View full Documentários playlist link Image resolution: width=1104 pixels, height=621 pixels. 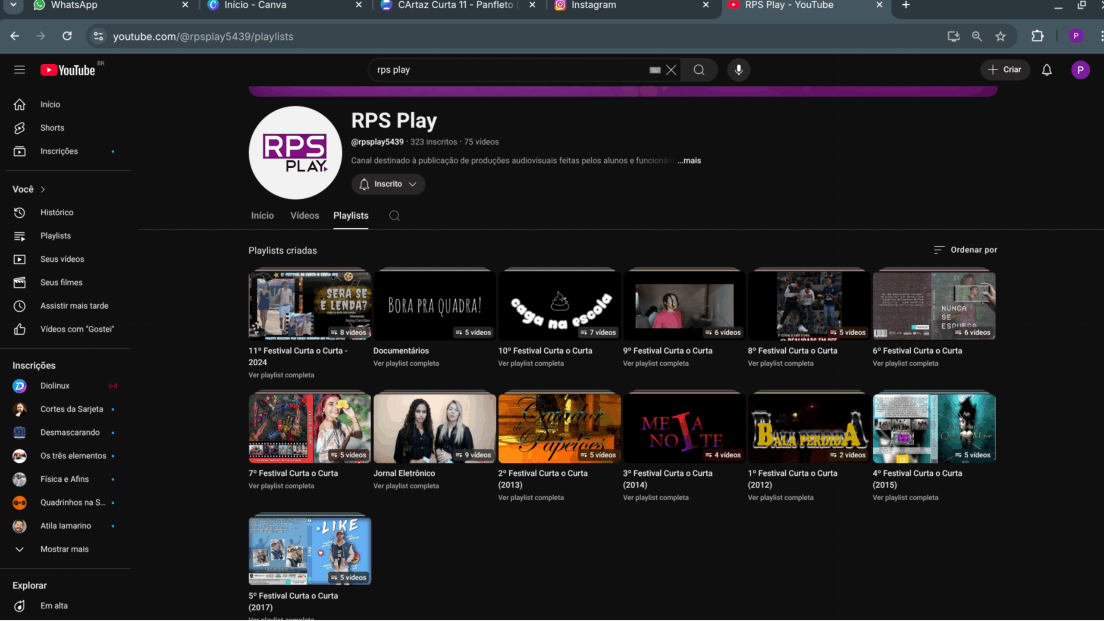coord(406,364)
